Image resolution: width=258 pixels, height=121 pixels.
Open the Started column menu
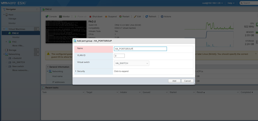193,93
